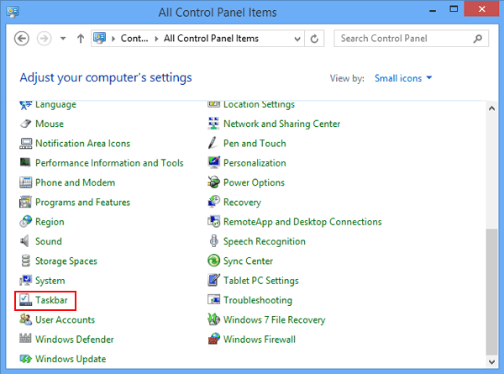The height and width of the screenshot is (374, 504).
Task: Click the System computer icon
Action: point(26,281)
